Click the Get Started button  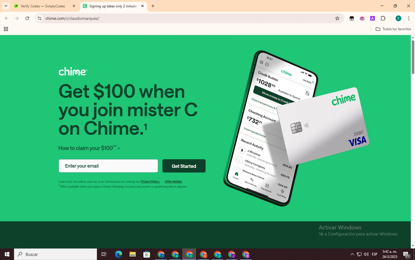pyautogui.click(x=184, y=166)
